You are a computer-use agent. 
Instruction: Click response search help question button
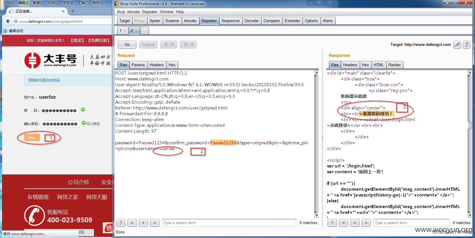pyautogui.click(x=332, y=223)
